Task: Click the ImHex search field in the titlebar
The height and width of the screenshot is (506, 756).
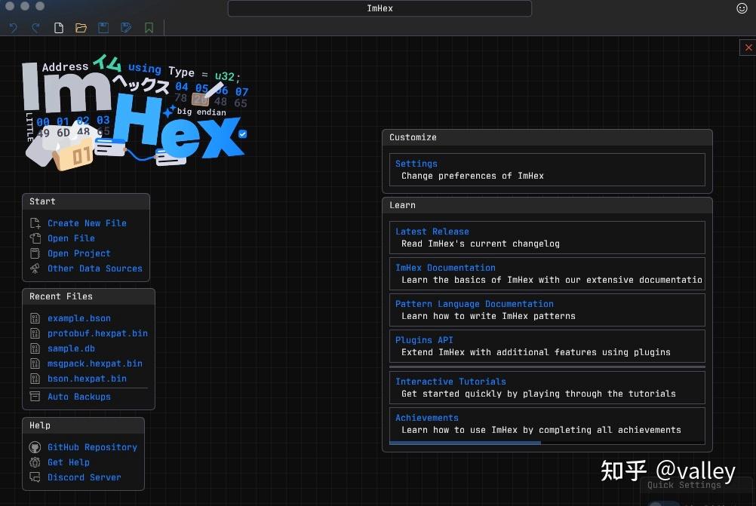Action: pyautogui.click(x=380, y=8)
